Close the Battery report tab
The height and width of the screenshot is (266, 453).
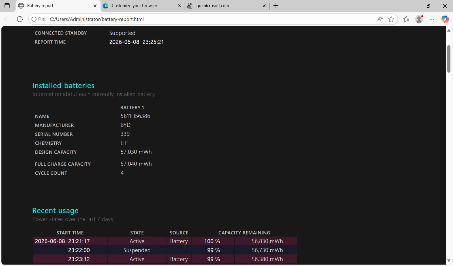[x=95, y=6]
